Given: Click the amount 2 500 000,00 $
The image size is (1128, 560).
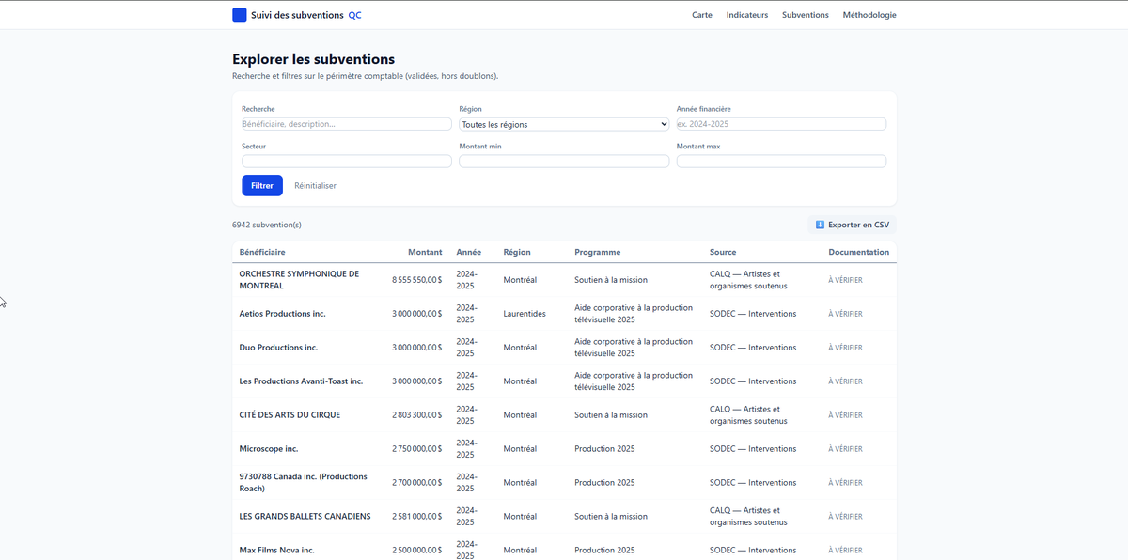Looking at the screenshot, I should coord(417,551).
